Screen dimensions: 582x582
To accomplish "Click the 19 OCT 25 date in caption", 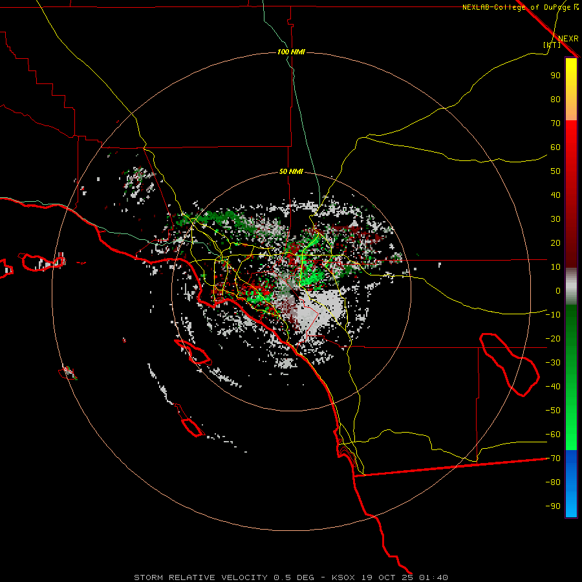I will (x=387, y=577).
